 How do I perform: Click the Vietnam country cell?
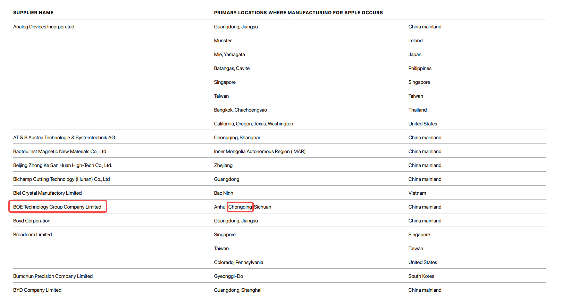(x=417, y=193)
